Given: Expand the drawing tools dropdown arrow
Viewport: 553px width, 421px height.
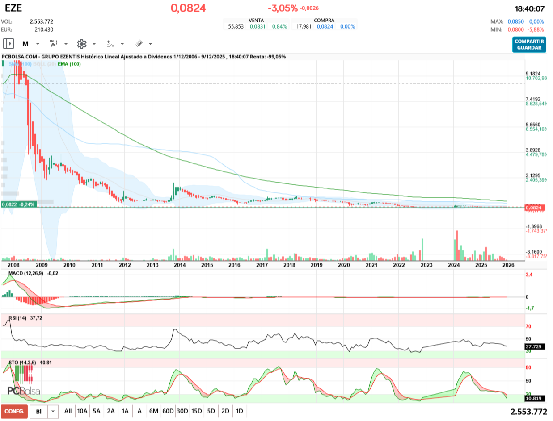Looking at the screenshot, I should pos(150,44).
